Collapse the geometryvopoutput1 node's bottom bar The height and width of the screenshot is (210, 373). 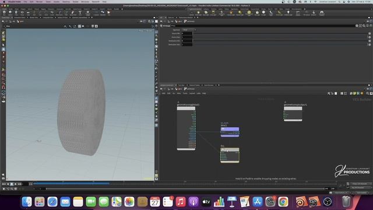pos(293,120)
